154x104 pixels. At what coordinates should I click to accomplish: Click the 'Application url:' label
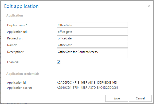[18, 32]
